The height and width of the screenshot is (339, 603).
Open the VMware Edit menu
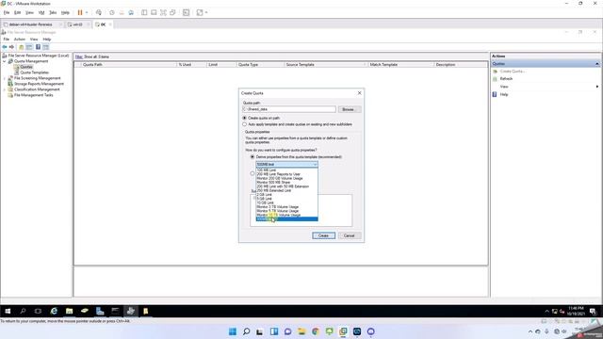tap(17, 12)
